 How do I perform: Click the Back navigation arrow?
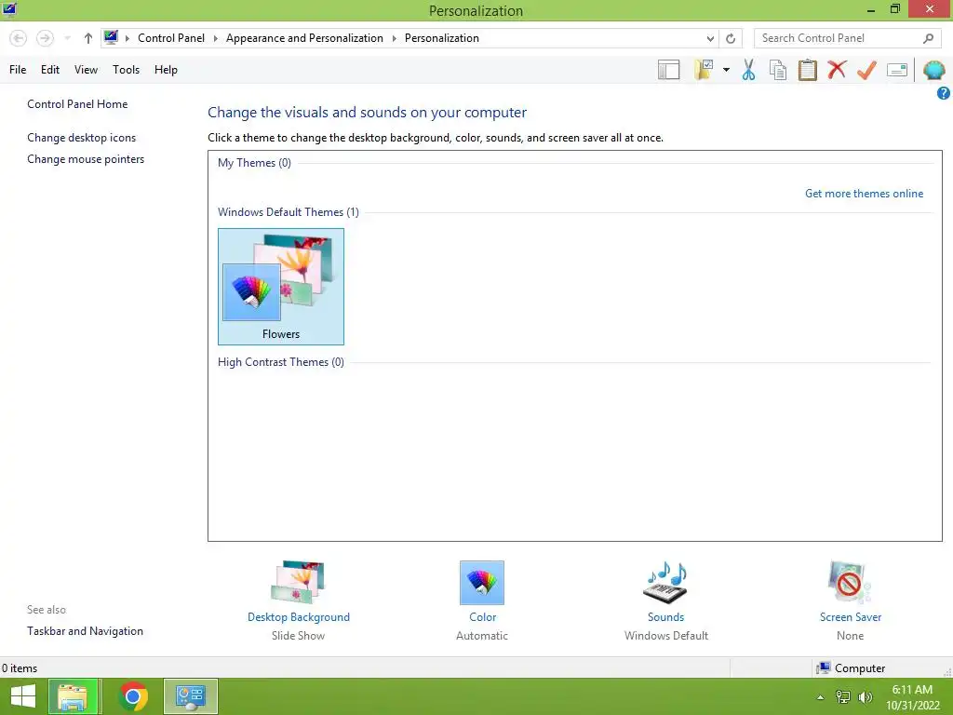click(x=19, y=38)
